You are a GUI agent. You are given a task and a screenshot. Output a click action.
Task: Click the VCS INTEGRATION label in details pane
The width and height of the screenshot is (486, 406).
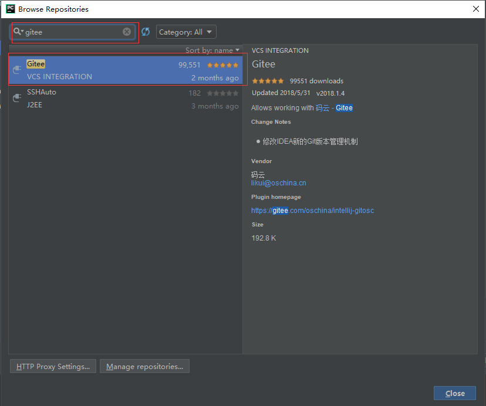tap(280, 50)
